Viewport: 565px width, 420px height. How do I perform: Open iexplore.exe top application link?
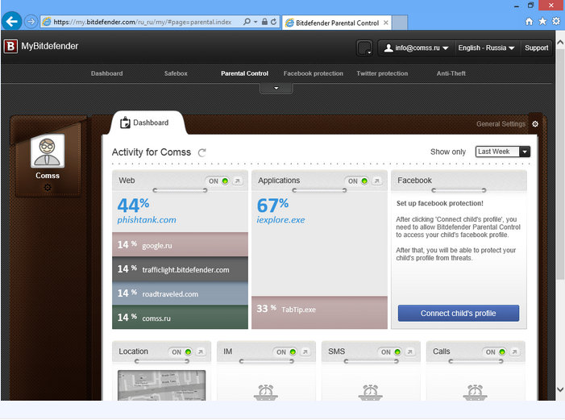[x=280, y=220]
